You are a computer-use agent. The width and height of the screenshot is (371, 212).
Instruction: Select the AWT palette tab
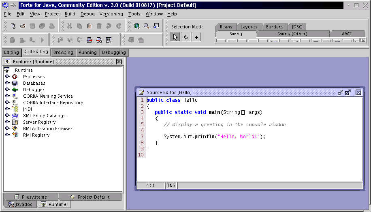(x=346, y=34)
